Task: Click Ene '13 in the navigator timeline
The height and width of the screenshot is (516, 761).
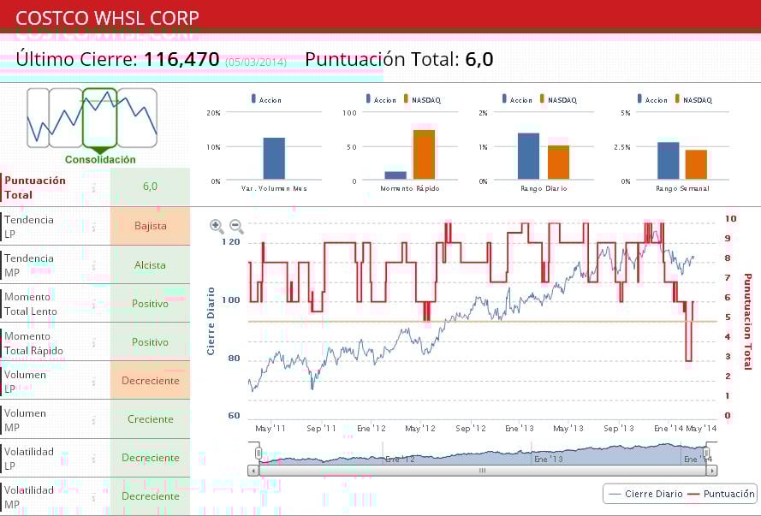Action: tap(549, 459)
